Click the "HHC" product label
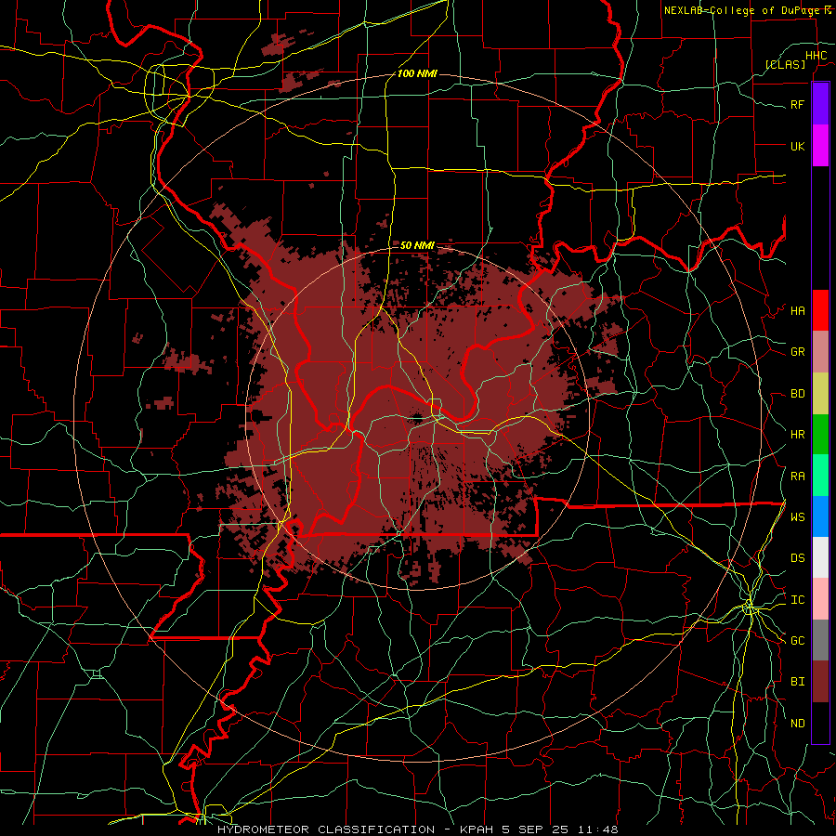The image size is (836, 836). click(x=816, y=56)
